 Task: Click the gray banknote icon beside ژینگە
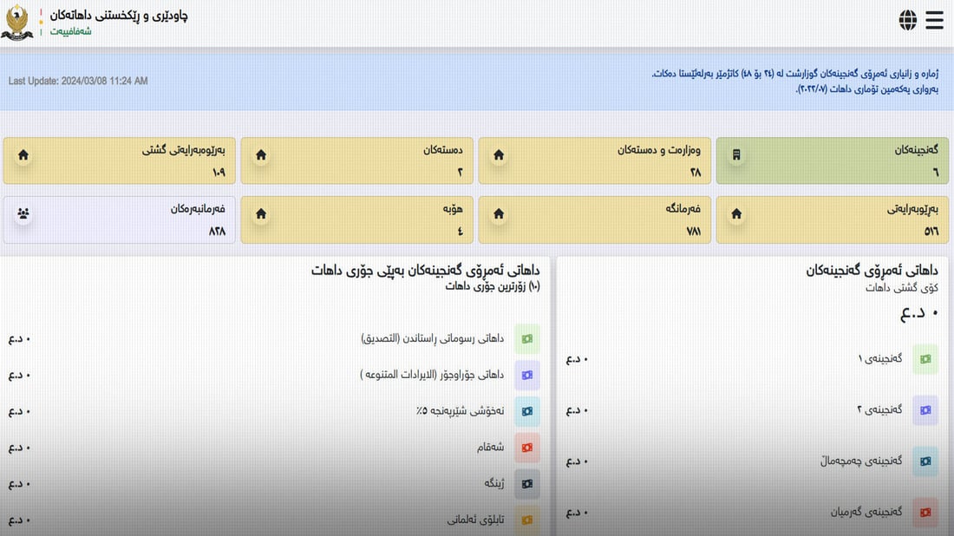[526, 484]
